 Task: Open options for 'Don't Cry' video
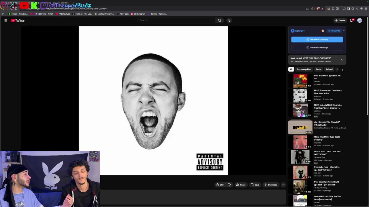(x=345, y=137)
